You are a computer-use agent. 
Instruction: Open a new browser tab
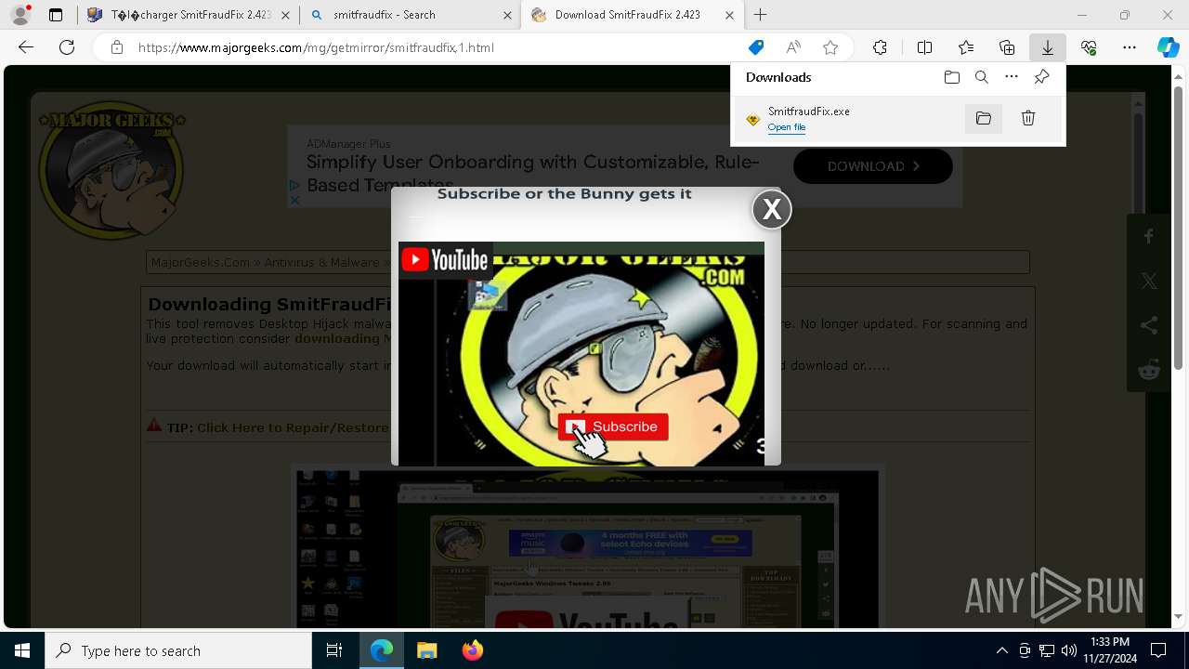761,15
